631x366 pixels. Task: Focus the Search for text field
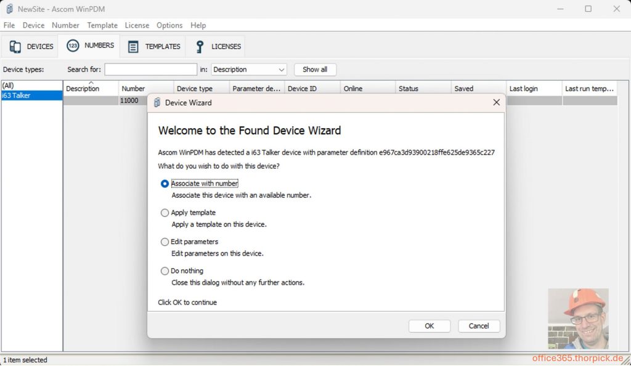[x=150, y=70]
